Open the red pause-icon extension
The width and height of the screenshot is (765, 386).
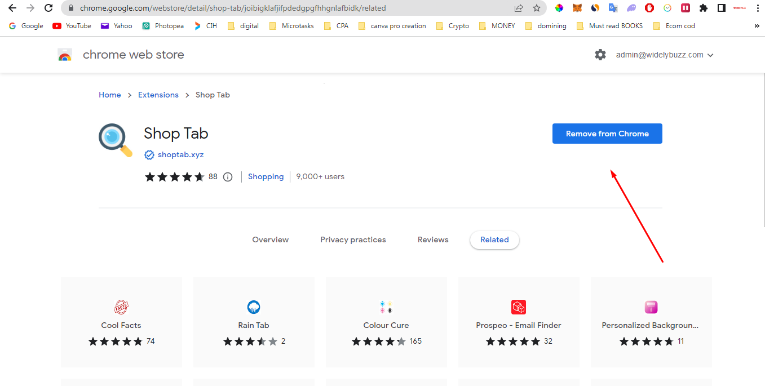tap(686, 8)
